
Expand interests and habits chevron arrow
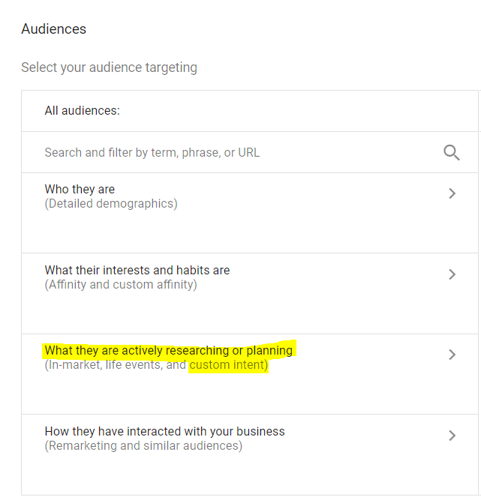(452, 274)
